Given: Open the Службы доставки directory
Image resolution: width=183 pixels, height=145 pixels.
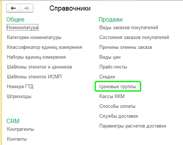Looking at the screenshot, I should click(x=119, y=116).
